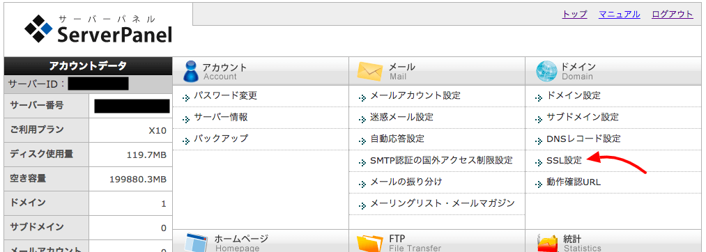This screenshot has height=252, width=706.
Task: Click the FTP folder icon
Action: 369,243
